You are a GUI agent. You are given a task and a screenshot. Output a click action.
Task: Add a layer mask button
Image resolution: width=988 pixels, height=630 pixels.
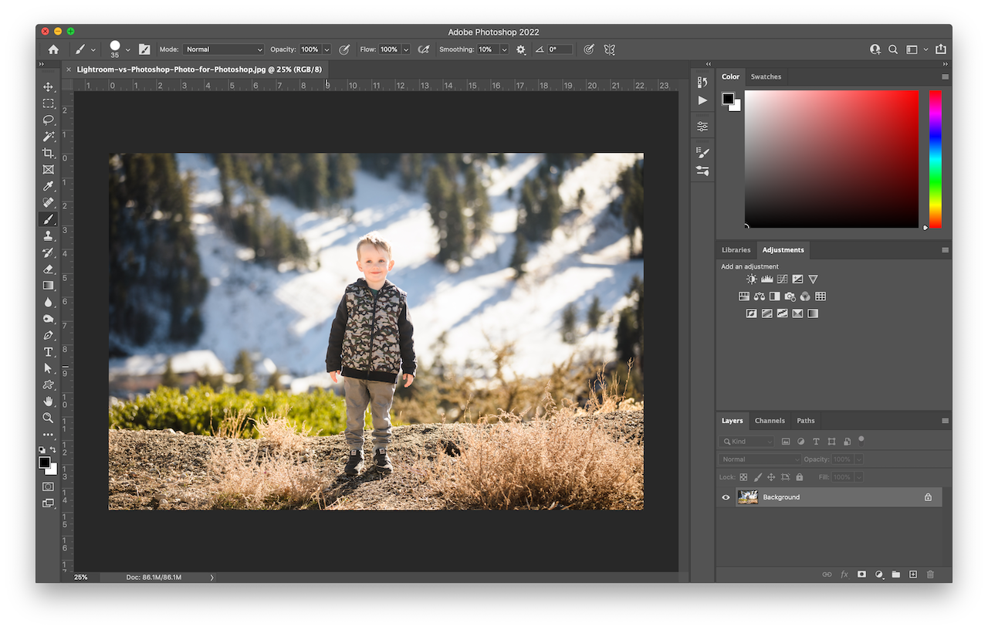[861, 574]
